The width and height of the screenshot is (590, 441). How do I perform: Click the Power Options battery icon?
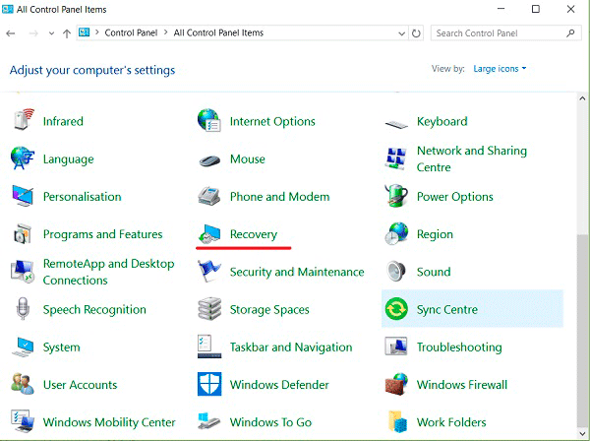click(x=396, y=196)
